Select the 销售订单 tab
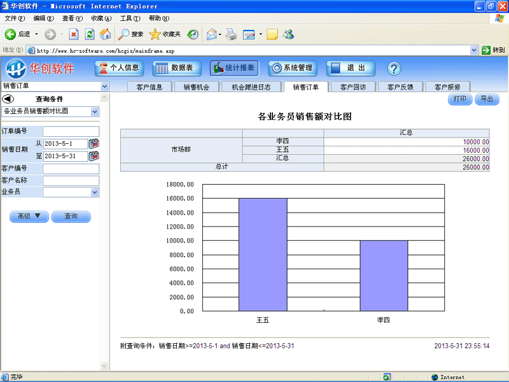 point(306,87)
